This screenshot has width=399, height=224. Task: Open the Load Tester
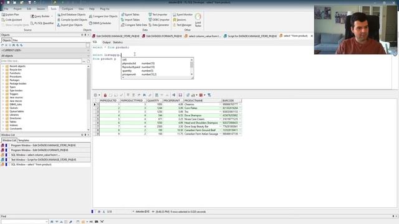pyautogui.click(x=198, y=21)
